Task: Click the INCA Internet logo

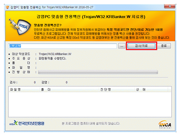Action: (x=165, y=125)
